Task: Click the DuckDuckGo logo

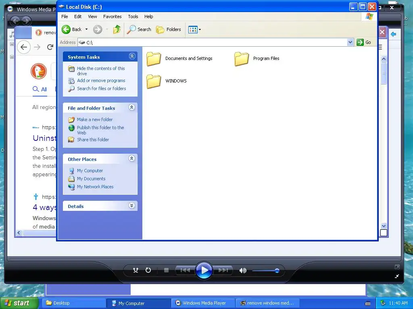Action: (x=39, y=71)
